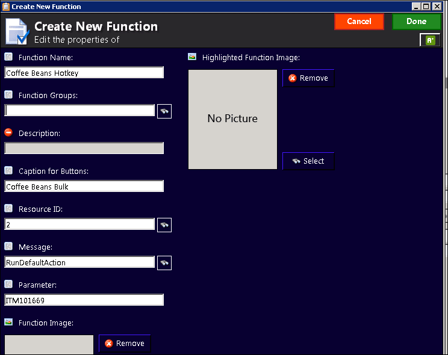Click the Parameter label icon
Viewport: 448px width, 355px height.
tap(8, 284)
